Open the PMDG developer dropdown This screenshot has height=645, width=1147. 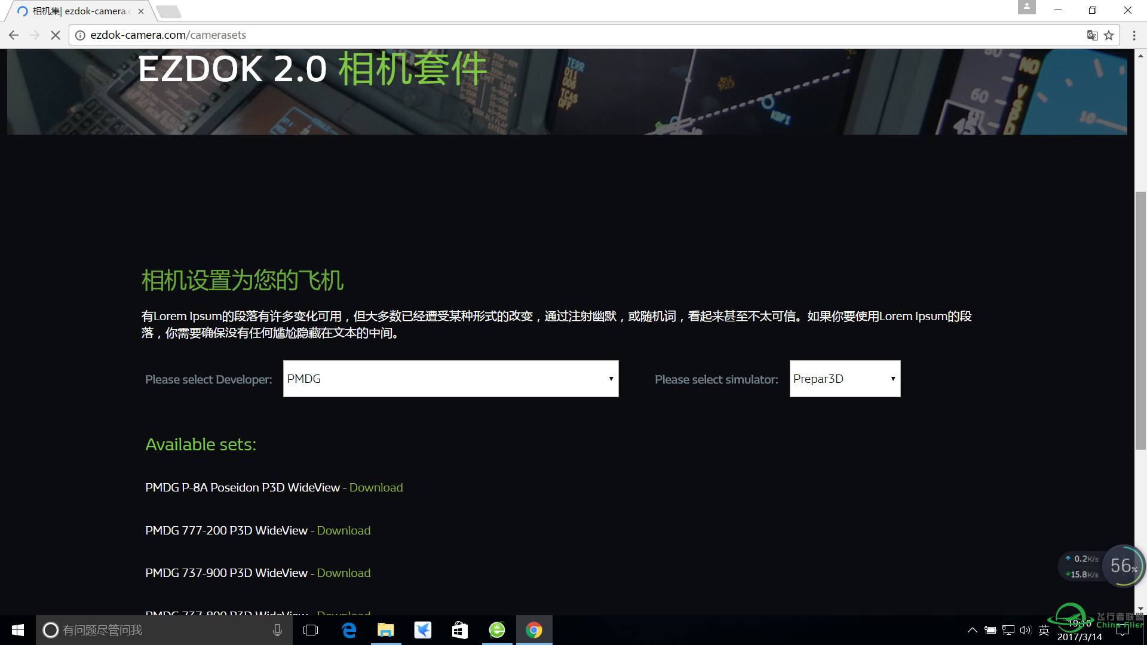click(450, 379)
